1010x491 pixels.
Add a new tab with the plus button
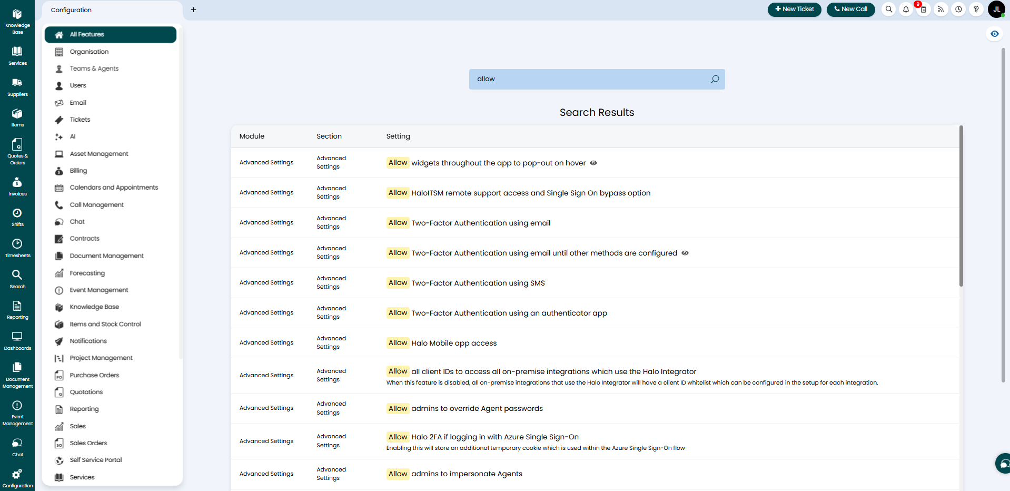[x=194, y=10]
